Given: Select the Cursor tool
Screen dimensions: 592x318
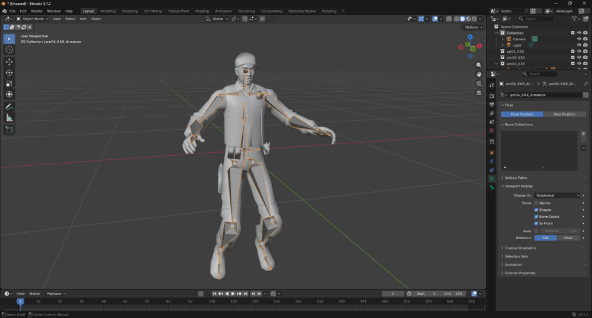Looking at the screenshot, I should [x=9, y=50].
